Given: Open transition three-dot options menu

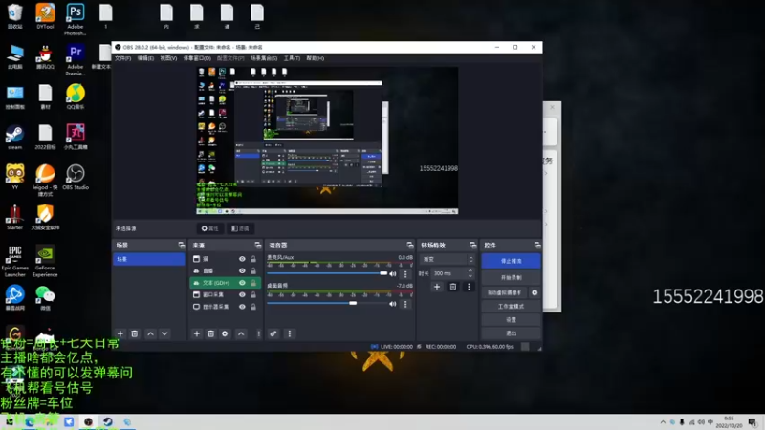Looking at the screenshot, I should coord(469,287).
